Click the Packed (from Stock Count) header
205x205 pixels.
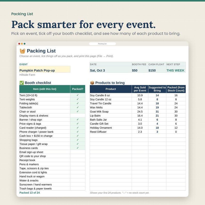(176, 89)
